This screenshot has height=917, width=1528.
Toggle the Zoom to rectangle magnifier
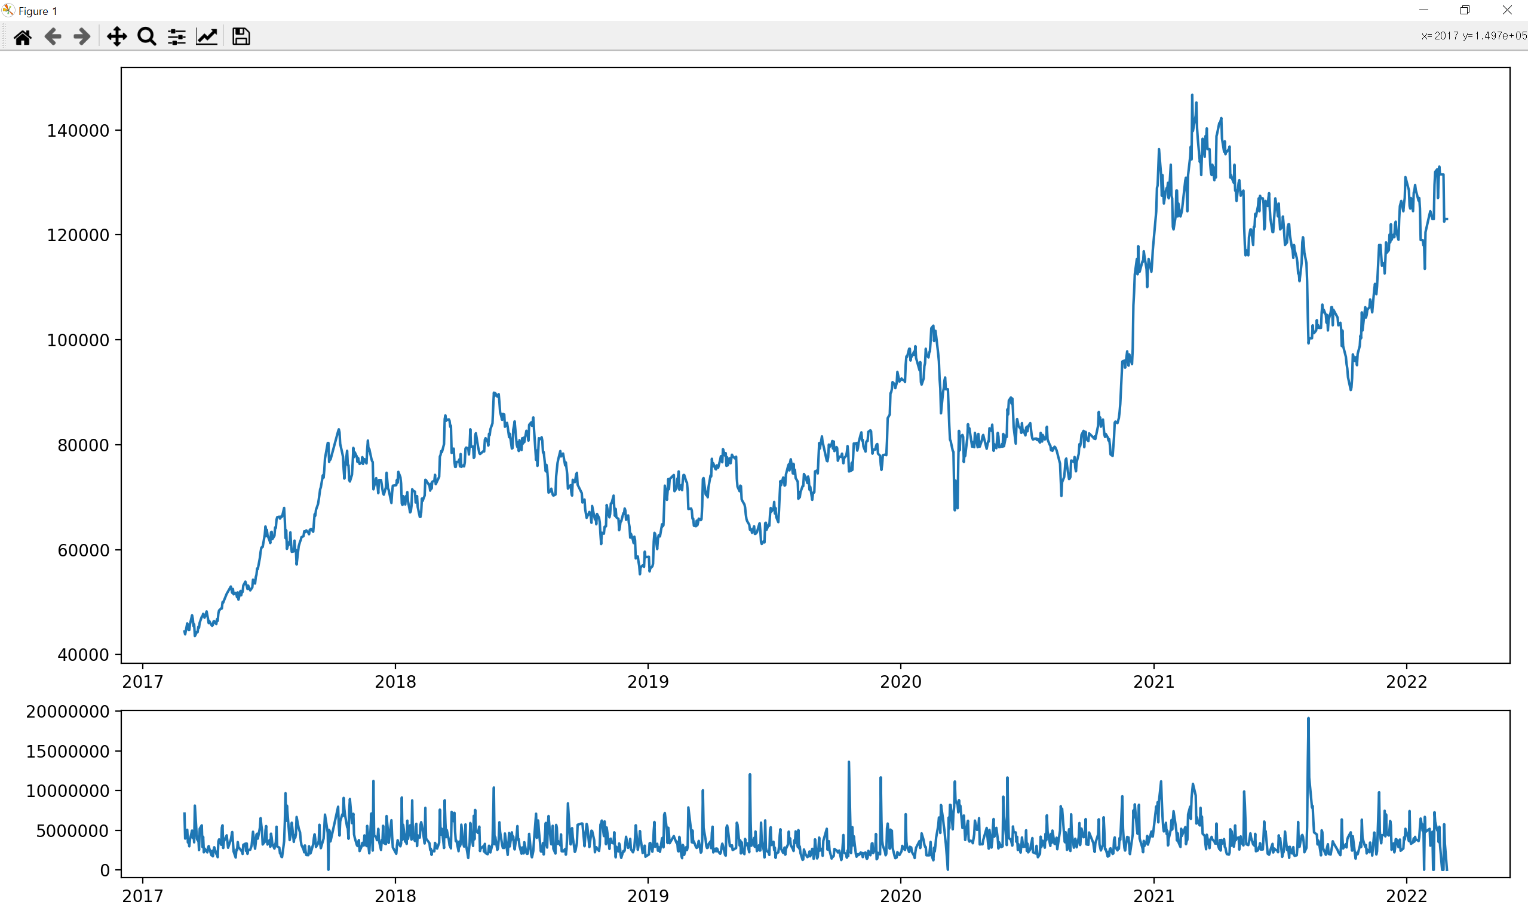pos(146,37)
